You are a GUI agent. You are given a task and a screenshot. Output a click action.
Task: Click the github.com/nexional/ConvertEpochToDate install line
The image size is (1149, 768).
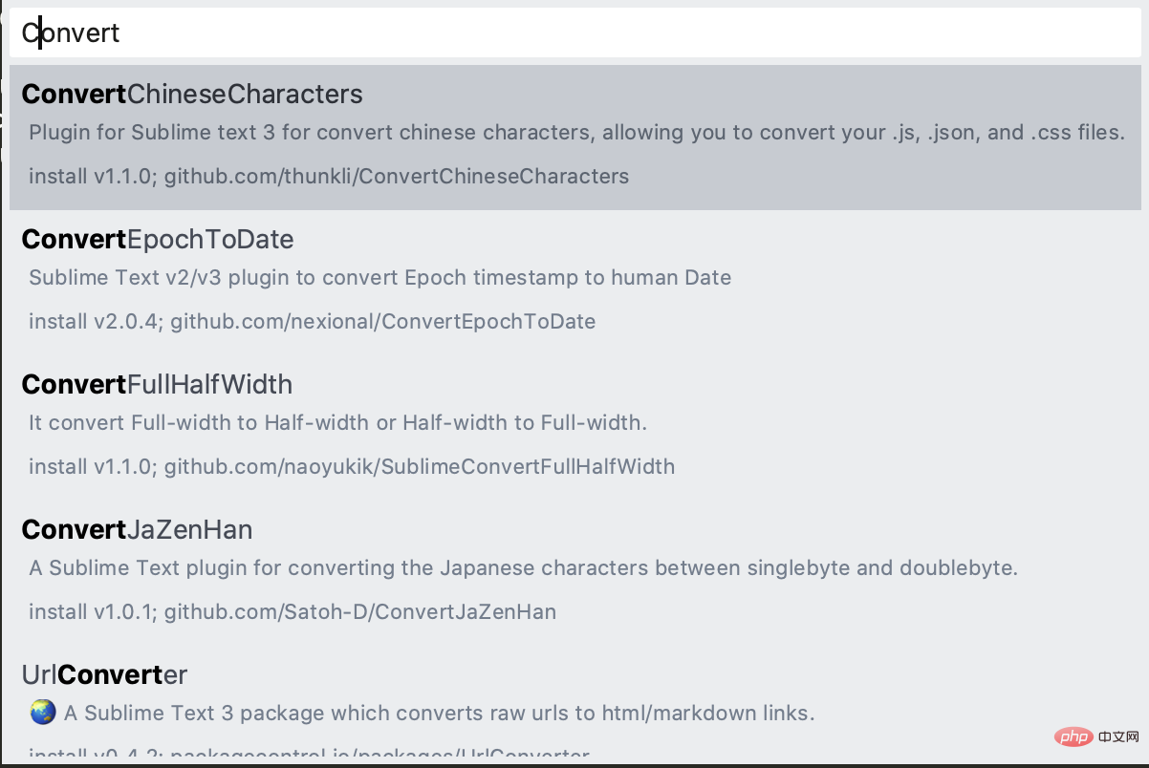[312, 321]
